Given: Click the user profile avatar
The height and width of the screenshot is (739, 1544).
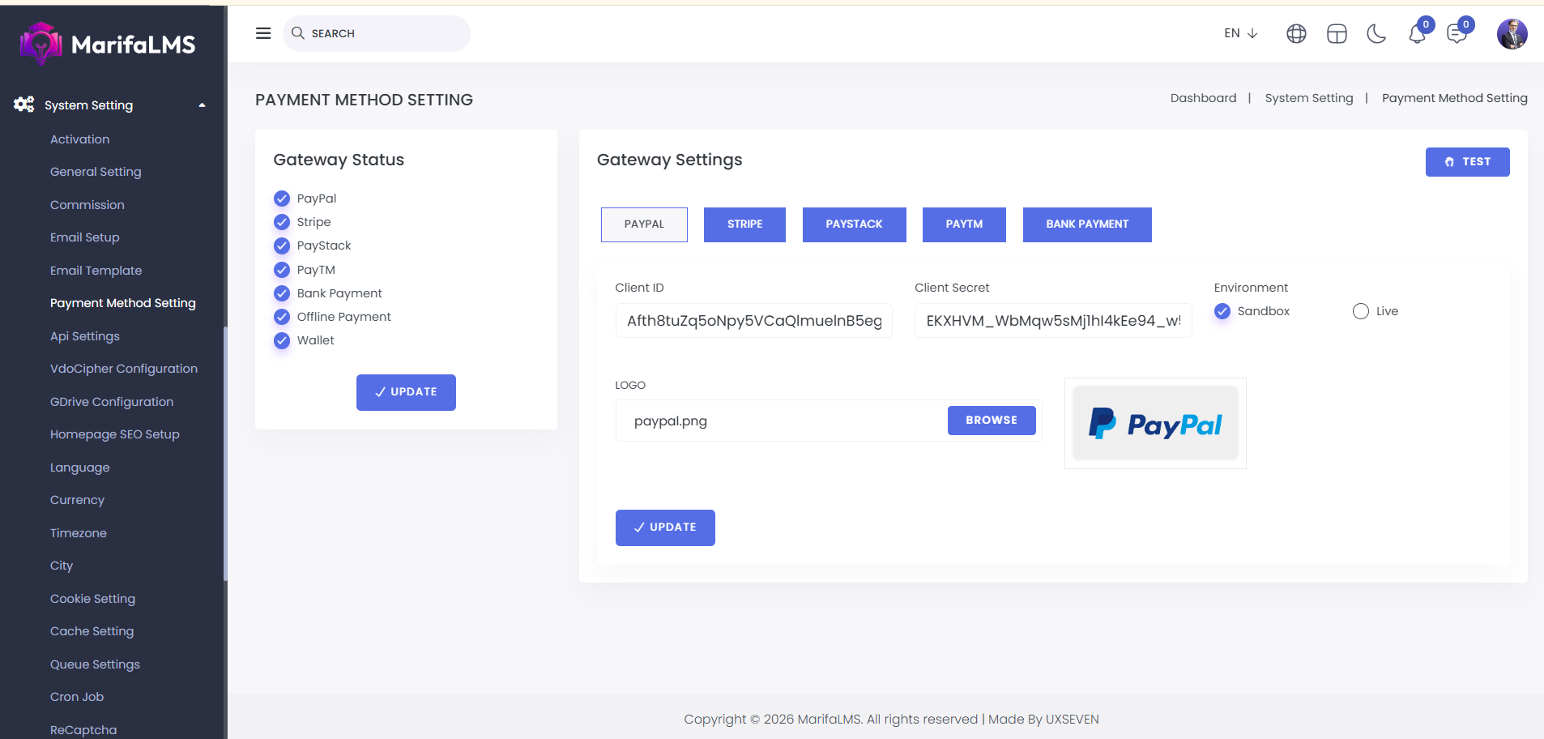Looking at the screenshot, I should [x=1512, y=34].
